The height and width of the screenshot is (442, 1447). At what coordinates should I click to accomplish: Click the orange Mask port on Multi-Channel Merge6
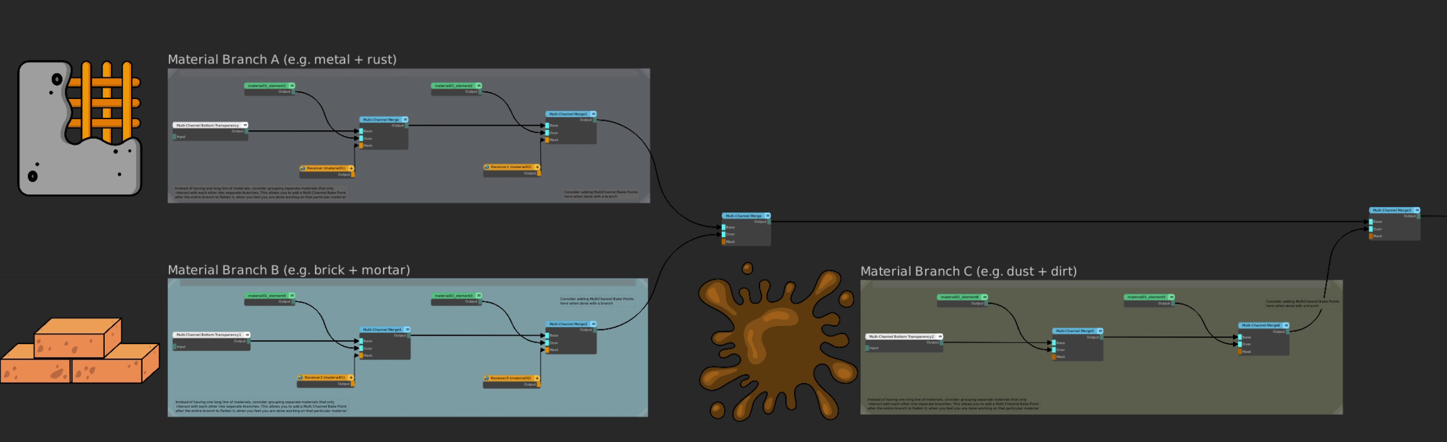(x=1240, y=352)
